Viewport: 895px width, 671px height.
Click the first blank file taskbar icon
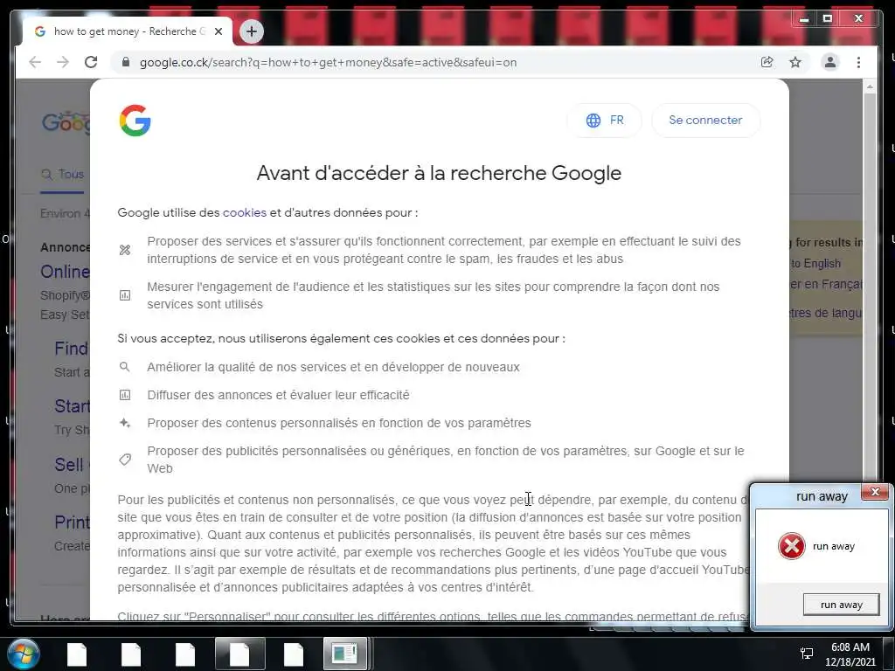point(77,654)
